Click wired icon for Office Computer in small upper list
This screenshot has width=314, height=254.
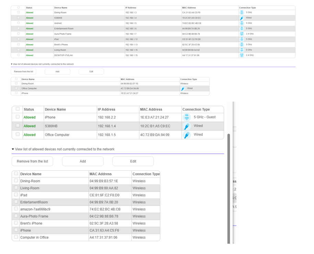pyautogui.click(x=183, y=89)
